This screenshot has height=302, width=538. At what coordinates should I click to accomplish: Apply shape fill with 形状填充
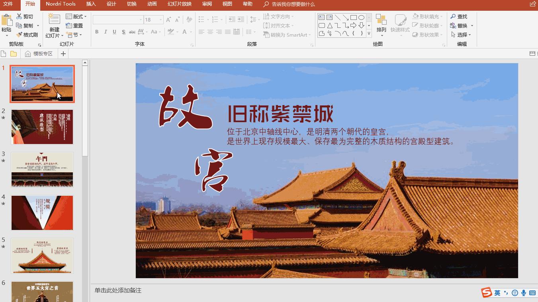pyautogui.click(x=427, y=16)
